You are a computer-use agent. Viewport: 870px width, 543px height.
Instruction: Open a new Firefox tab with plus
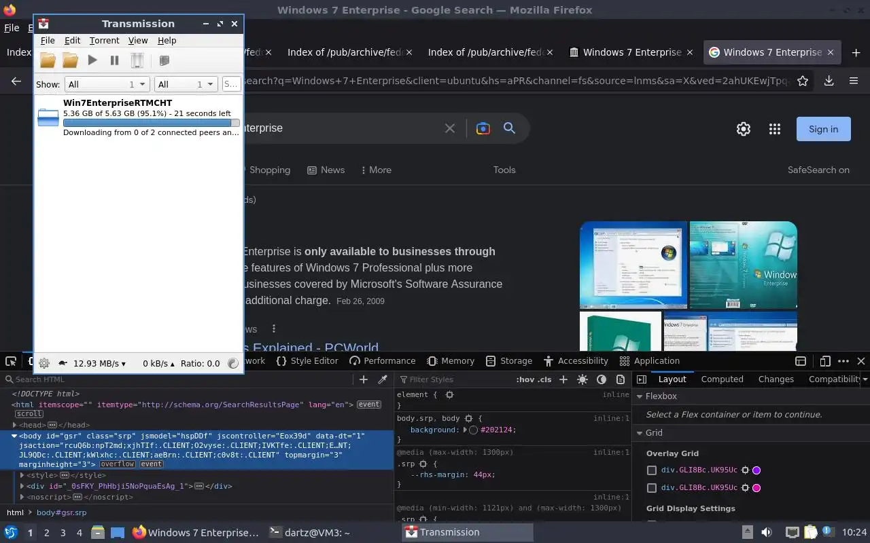[x=856, y=52]
